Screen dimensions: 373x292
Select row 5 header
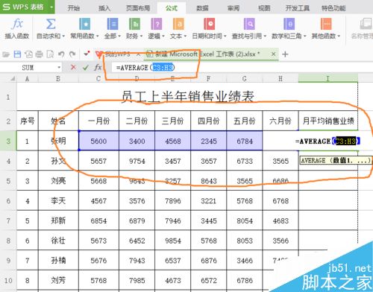coord(8,181)
